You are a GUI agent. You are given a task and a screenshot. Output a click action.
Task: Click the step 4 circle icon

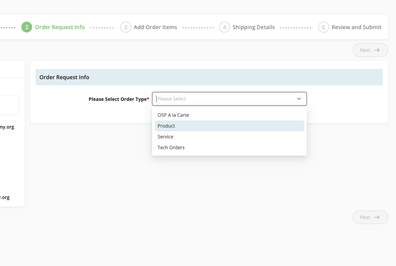point(225,27)
